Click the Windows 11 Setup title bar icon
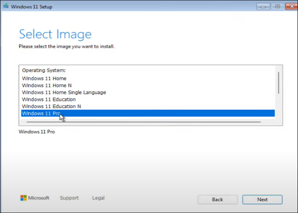The height and width of the screenshot is (213, 298). tap(5, 6)
